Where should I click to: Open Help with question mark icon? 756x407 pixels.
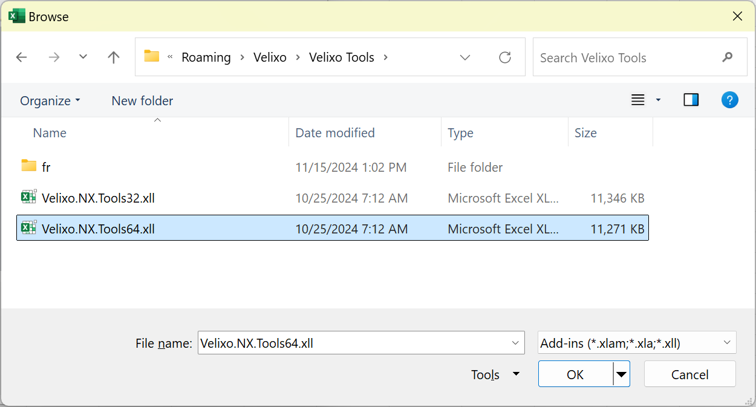(730, 100)
